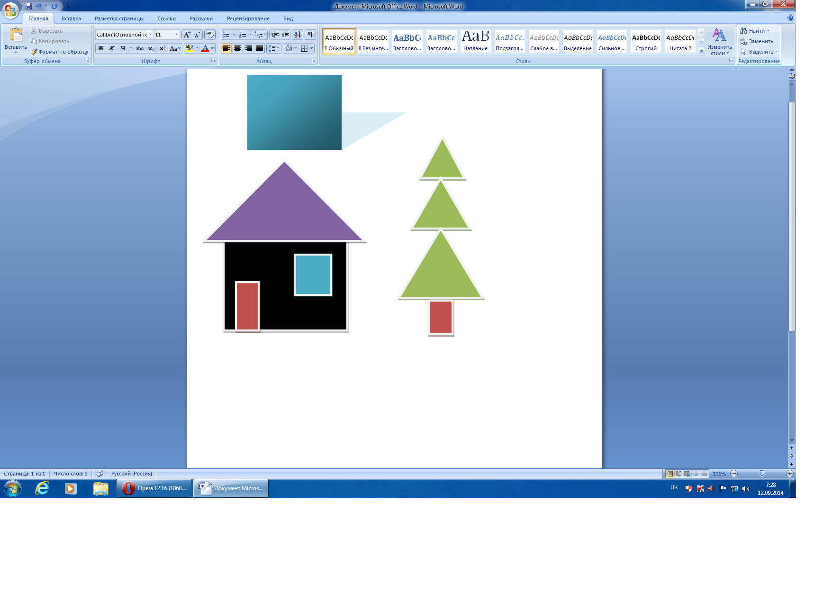The width and height of the screenshot is (814, 603).
Task: Open Word help question mark
Action: click(x=790, y=18)
